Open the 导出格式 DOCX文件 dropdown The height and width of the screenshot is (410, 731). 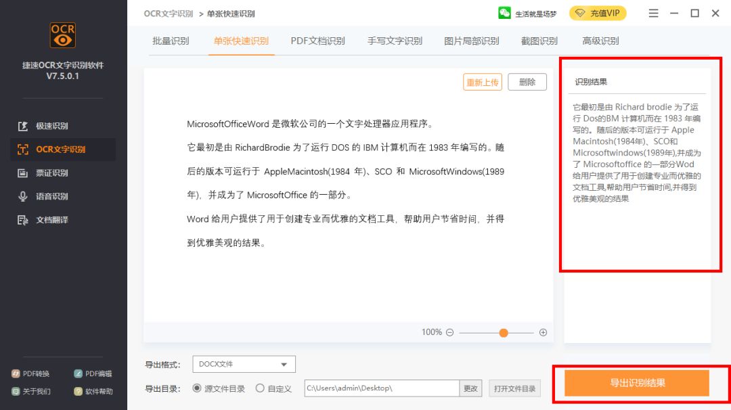click(244, 365)
